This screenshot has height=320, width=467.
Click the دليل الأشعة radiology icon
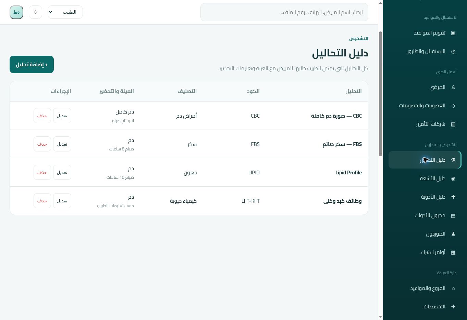[x=453, y=178]
